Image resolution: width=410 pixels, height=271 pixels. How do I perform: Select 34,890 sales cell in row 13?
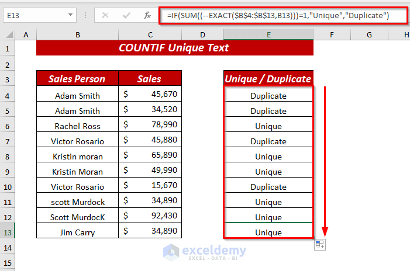[150, 231]
